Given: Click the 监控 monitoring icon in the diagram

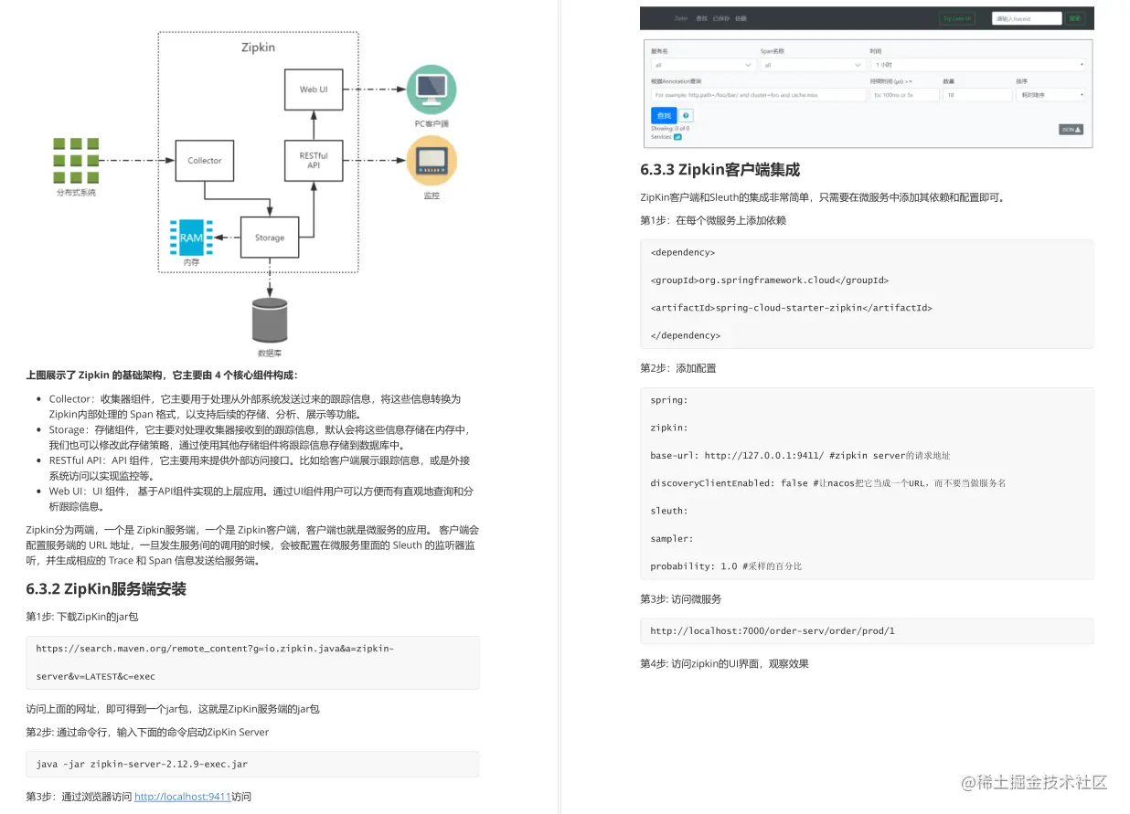Looking at the screenshot, I should pos(432,161).
